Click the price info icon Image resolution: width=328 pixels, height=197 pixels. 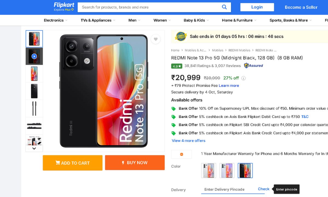click(243, 78)
